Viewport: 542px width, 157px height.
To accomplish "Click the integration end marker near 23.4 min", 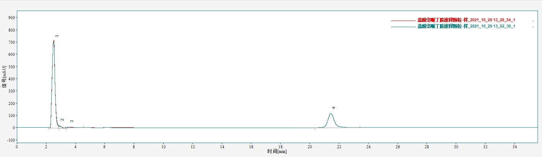I will click(x=360, y=126).
